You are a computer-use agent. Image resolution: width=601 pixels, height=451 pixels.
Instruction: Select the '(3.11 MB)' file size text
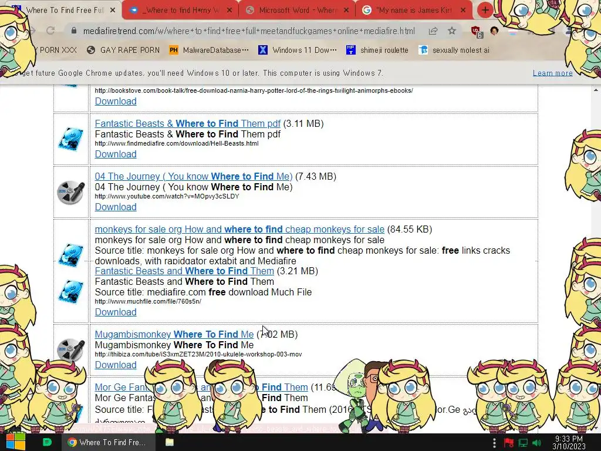[303, 123]
